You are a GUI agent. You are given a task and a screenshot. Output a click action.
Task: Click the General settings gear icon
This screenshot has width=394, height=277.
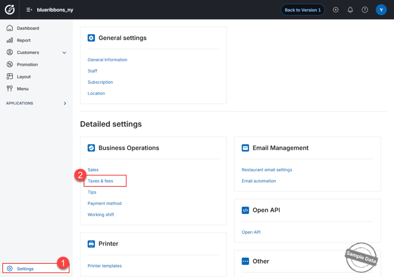[91, 38]
